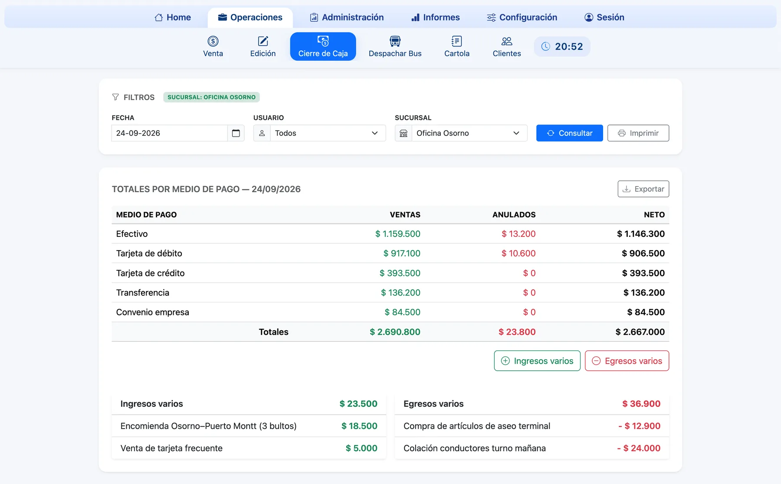Image resolution: width=781 pixels, height=484 pixels.
Task: Click the Exportar button
Action: (x=643, y=189)
